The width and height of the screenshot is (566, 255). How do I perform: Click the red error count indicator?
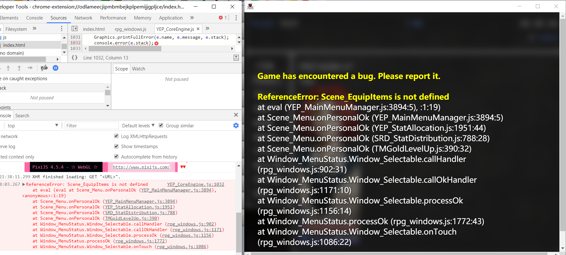pyautogui.click(x=223, y=18)
